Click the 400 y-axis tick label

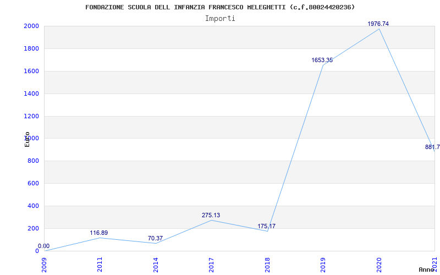tap(33, 206)
